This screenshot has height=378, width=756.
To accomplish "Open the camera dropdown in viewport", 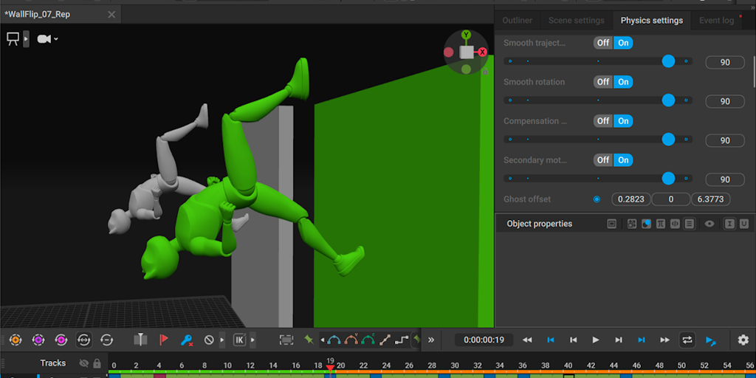I will 48,39.
